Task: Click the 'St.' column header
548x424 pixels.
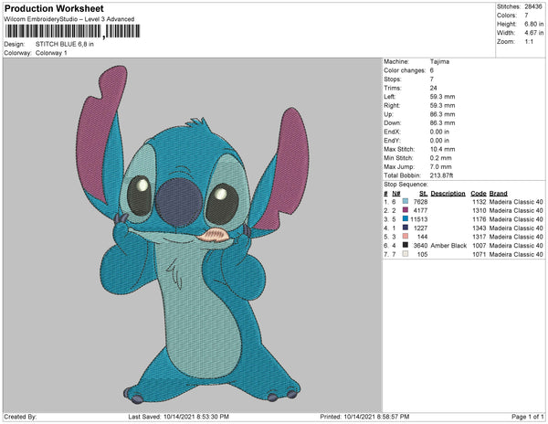Action: 423,194
